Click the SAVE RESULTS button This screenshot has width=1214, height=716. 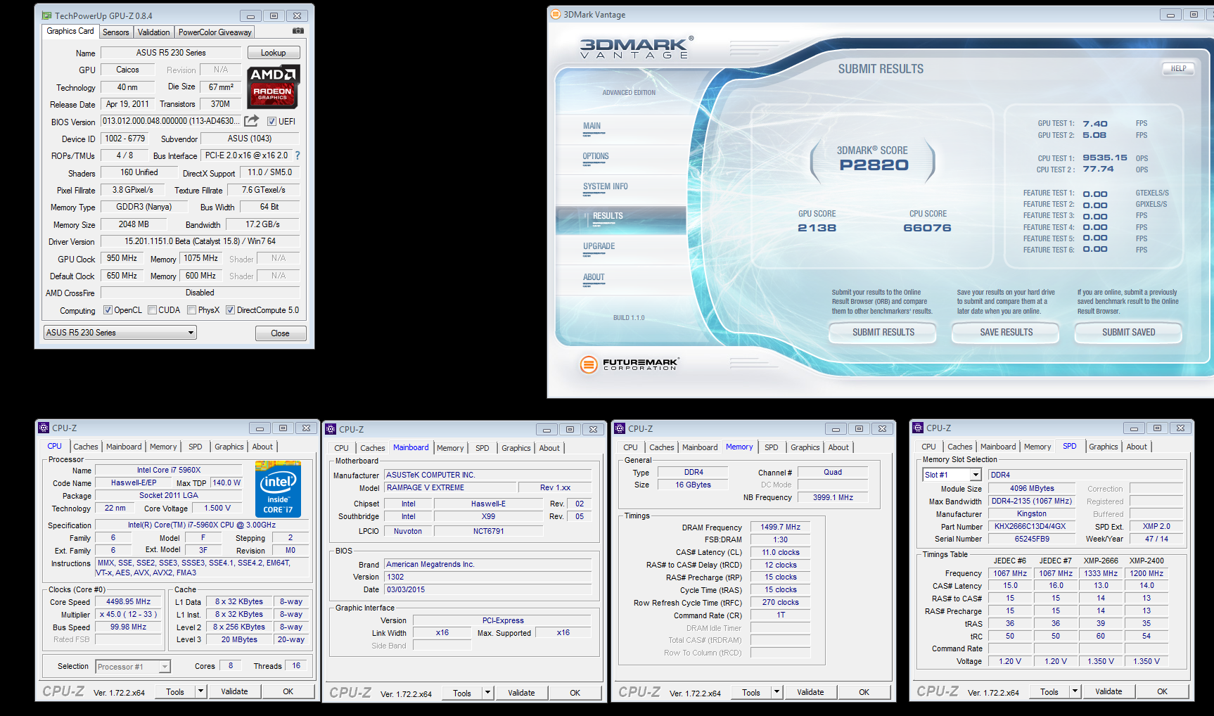1006,333
